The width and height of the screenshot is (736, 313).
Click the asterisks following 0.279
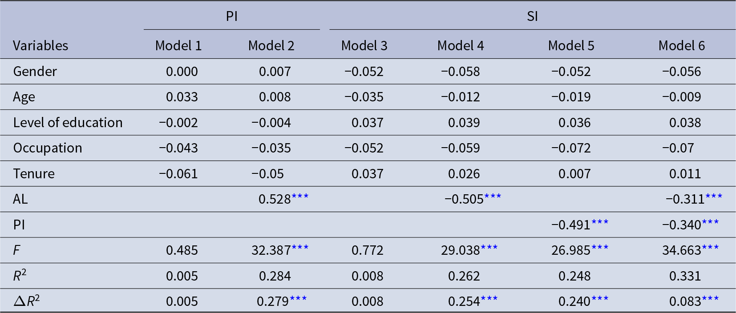coord(298,299)
